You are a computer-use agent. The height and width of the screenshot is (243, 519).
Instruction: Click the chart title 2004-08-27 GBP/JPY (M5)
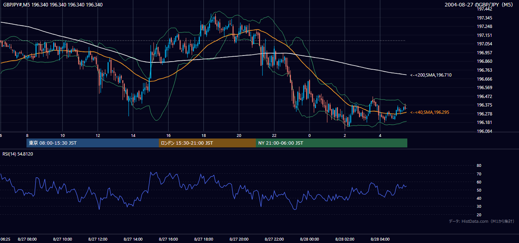pos(480,5)
